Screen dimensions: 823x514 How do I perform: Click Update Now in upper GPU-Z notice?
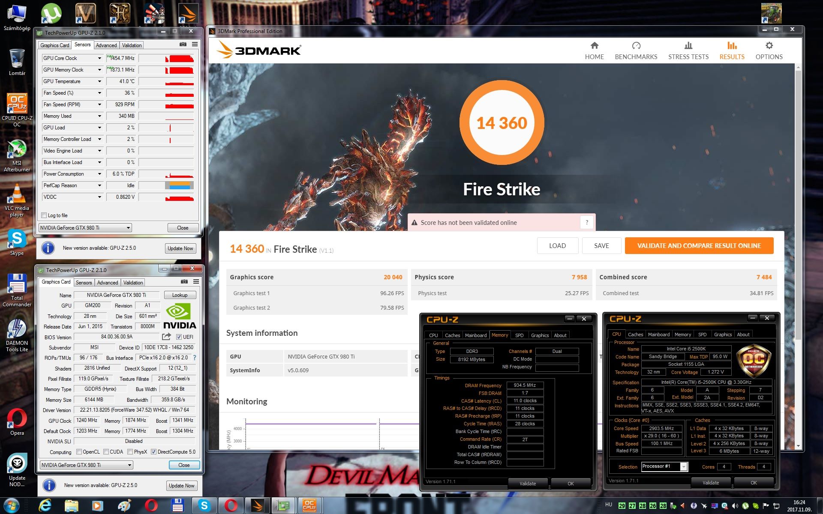pyautogui.click(x=180, y=248)
